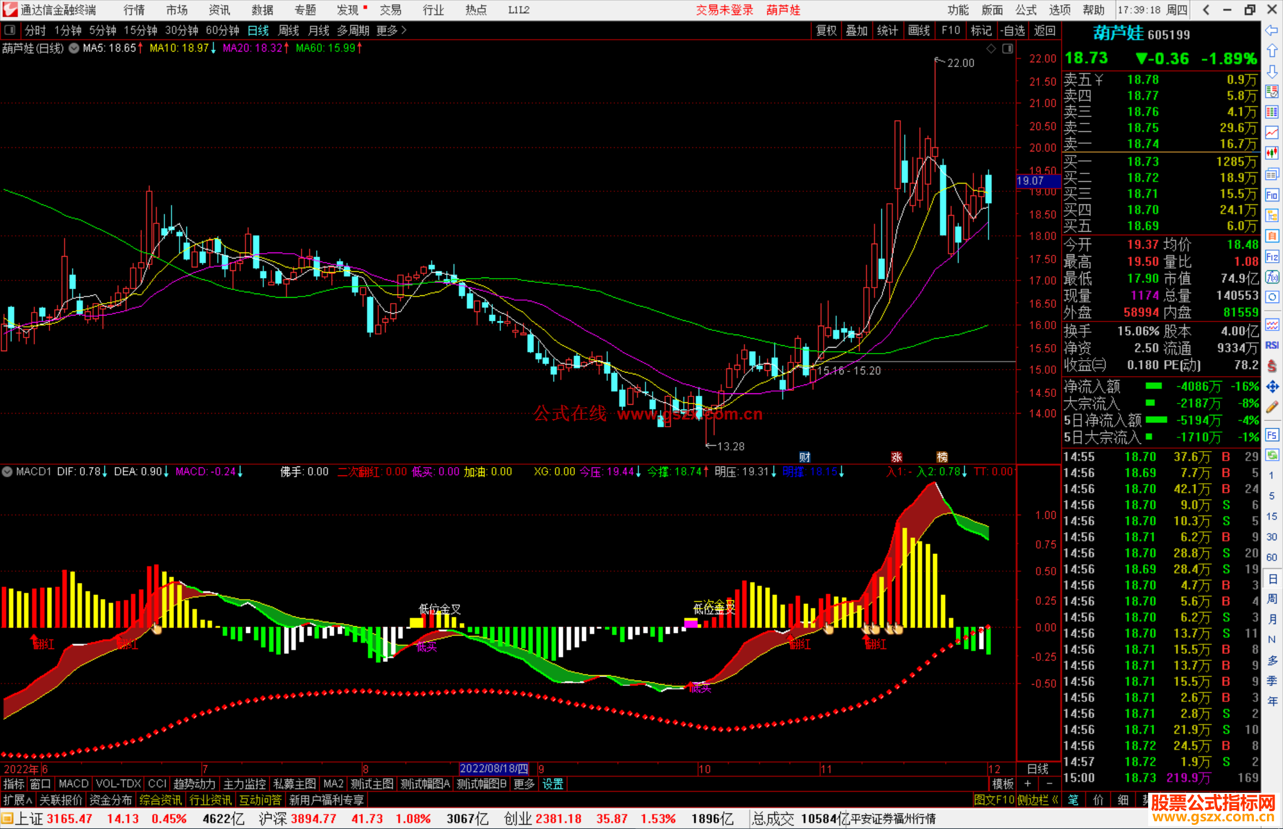Click the 复权 button

(x=826, y=30)
